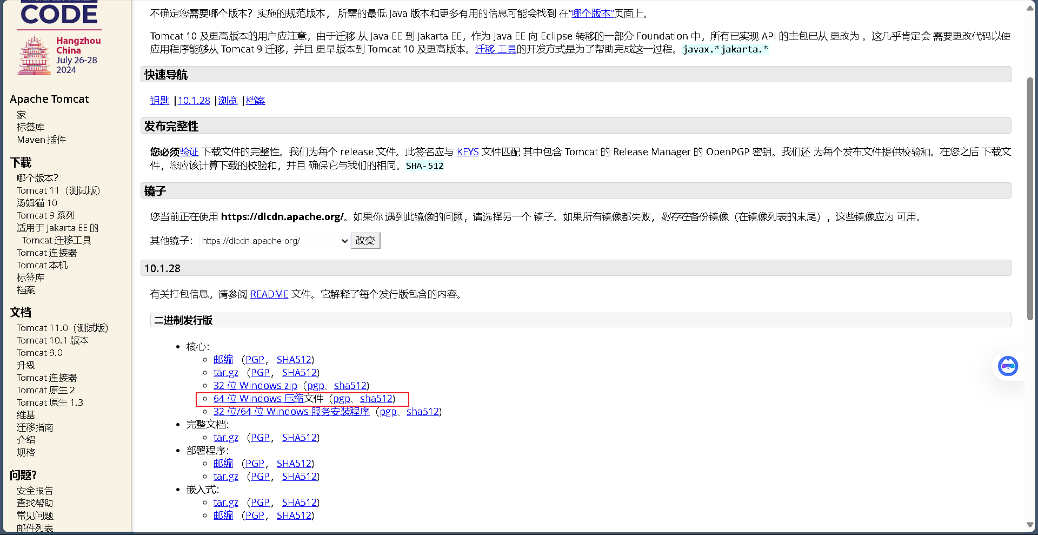This screenshot has width=1038, height=535.
Task: Open sha512 for the Windows service installer
Action: pyautogui.click(x=423, y=412)
